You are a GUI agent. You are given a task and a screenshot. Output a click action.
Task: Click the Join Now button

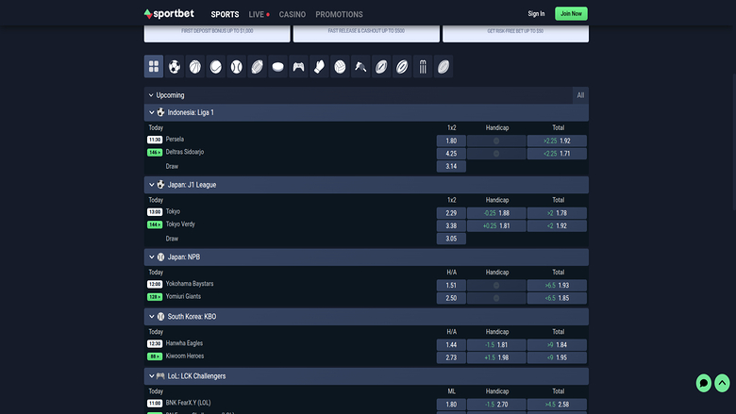[571, 13]
